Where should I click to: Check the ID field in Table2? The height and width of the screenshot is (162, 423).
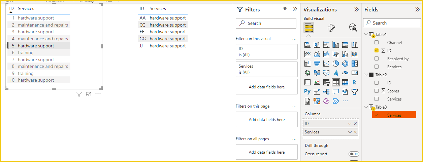tap(377, 83)
